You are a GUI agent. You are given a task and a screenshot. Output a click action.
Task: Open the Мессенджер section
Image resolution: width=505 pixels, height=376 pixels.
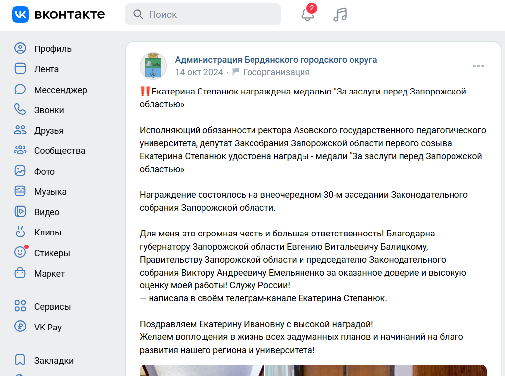click(x=60, y=90)
